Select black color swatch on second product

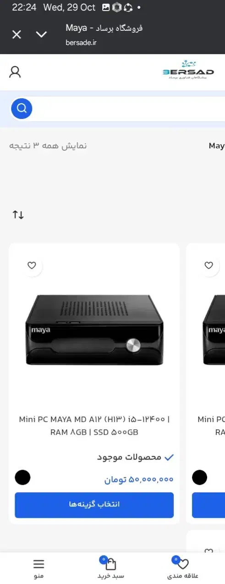pos(199,477)
